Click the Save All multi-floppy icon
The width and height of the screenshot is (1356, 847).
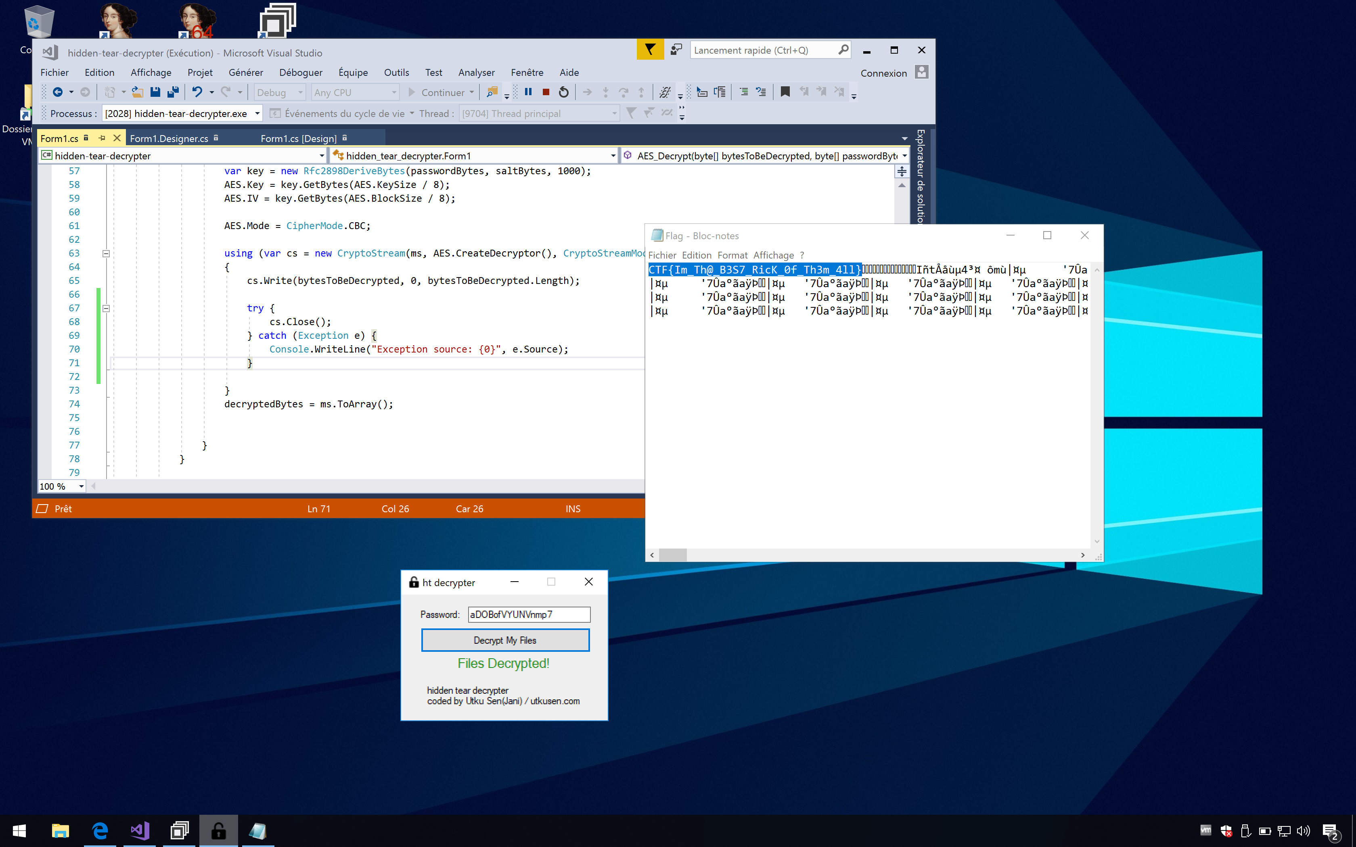point(173,92)
